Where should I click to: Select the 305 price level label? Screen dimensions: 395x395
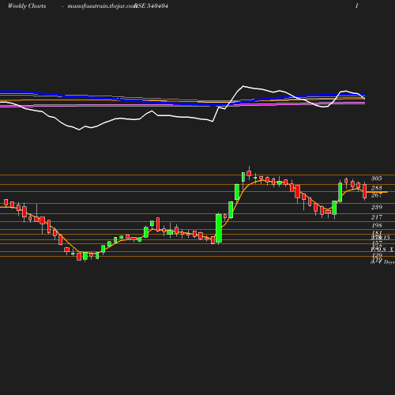click(377, 179)
